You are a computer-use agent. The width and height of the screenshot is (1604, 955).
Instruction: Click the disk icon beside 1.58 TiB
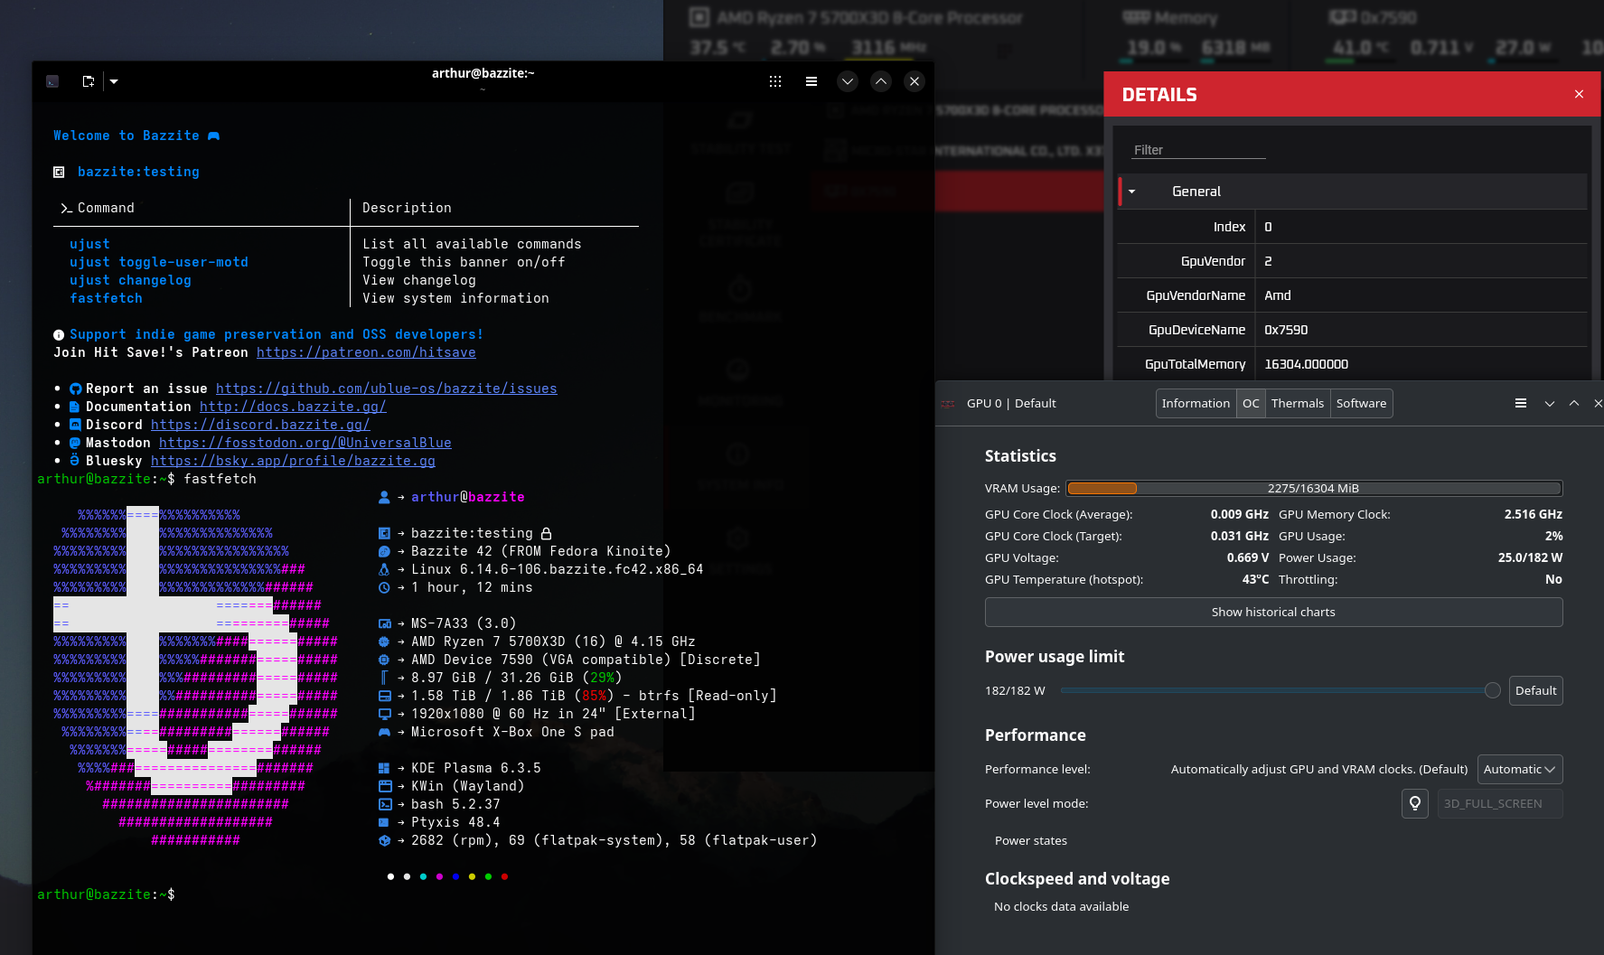click(x=384, y=696)
